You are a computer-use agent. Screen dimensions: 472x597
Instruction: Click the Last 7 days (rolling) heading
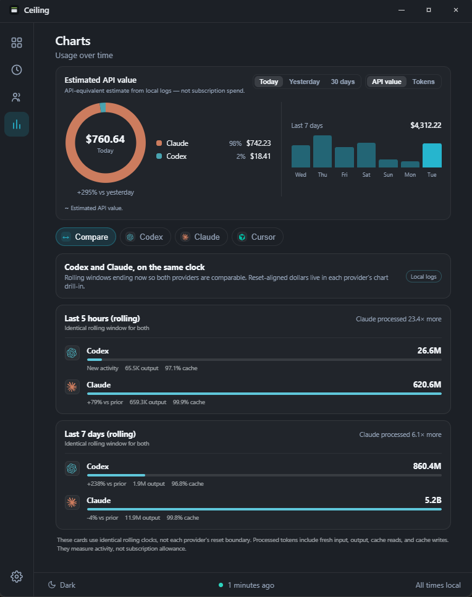tap(100, 434)
